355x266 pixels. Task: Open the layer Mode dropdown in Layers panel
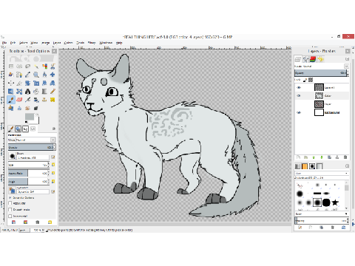click(x=346, y=66)
